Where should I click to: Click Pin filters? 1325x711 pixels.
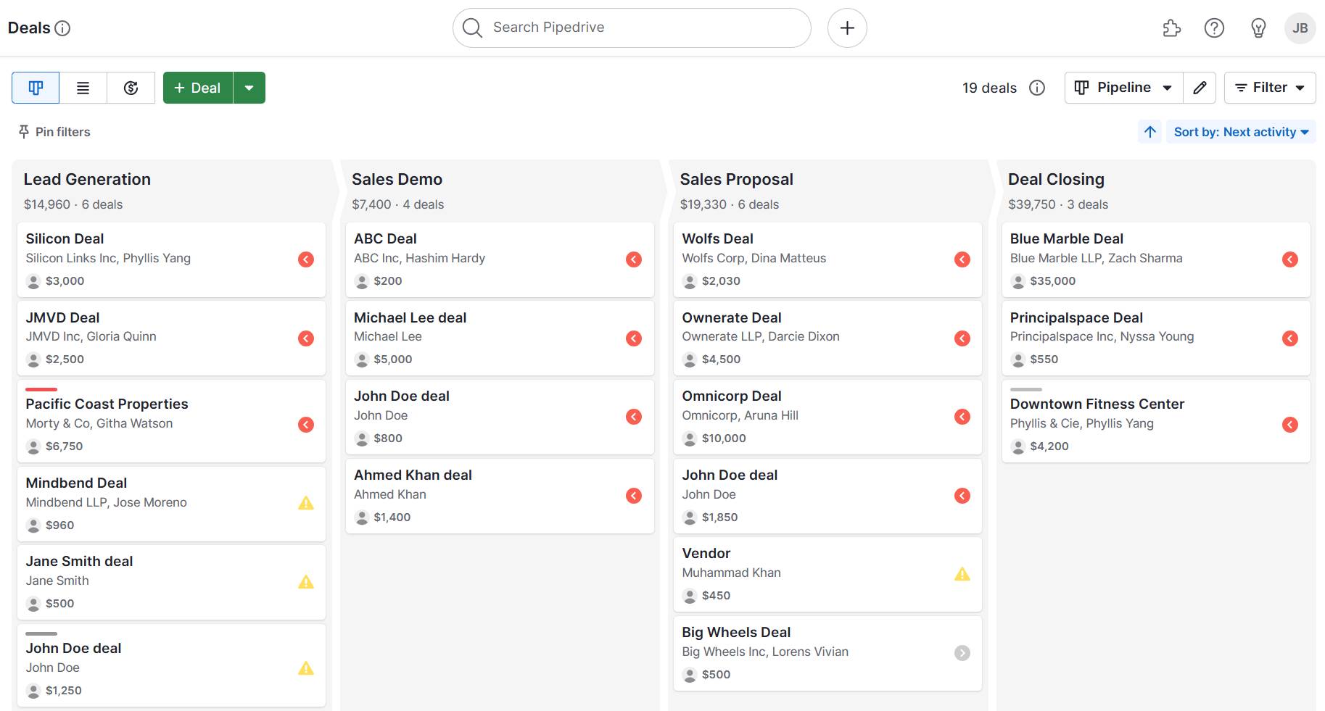tap(53, 132)
